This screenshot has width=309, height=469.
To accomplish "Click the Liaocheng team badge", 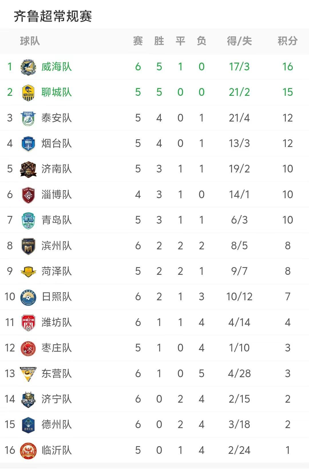I will coord(28,93).
